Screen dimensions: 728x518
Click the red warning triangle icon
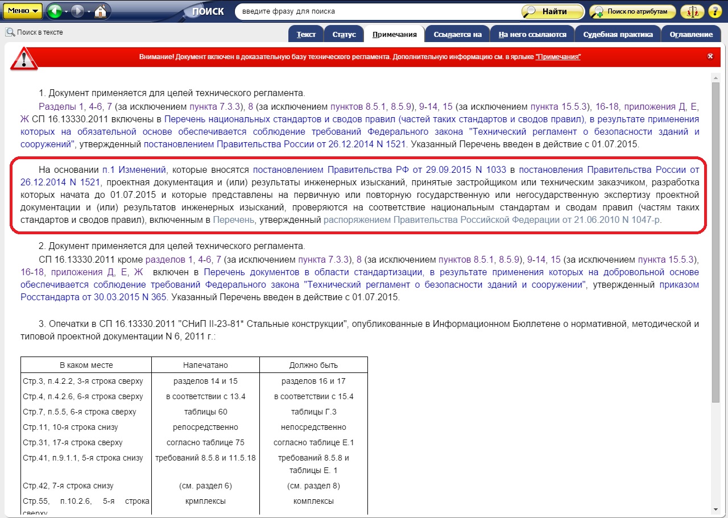(24, 57)
